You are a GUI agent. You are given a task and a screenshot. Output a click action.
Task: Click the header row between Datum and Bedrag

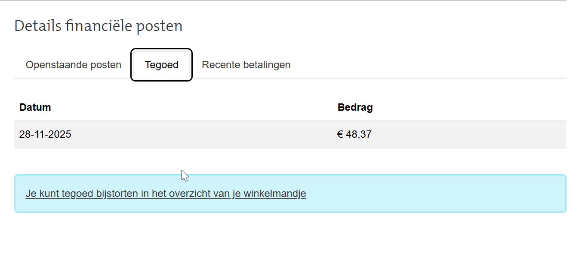[x=194, y=107]
